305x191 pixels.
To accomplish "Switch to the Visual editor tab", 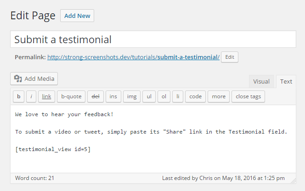I will 261,81.
